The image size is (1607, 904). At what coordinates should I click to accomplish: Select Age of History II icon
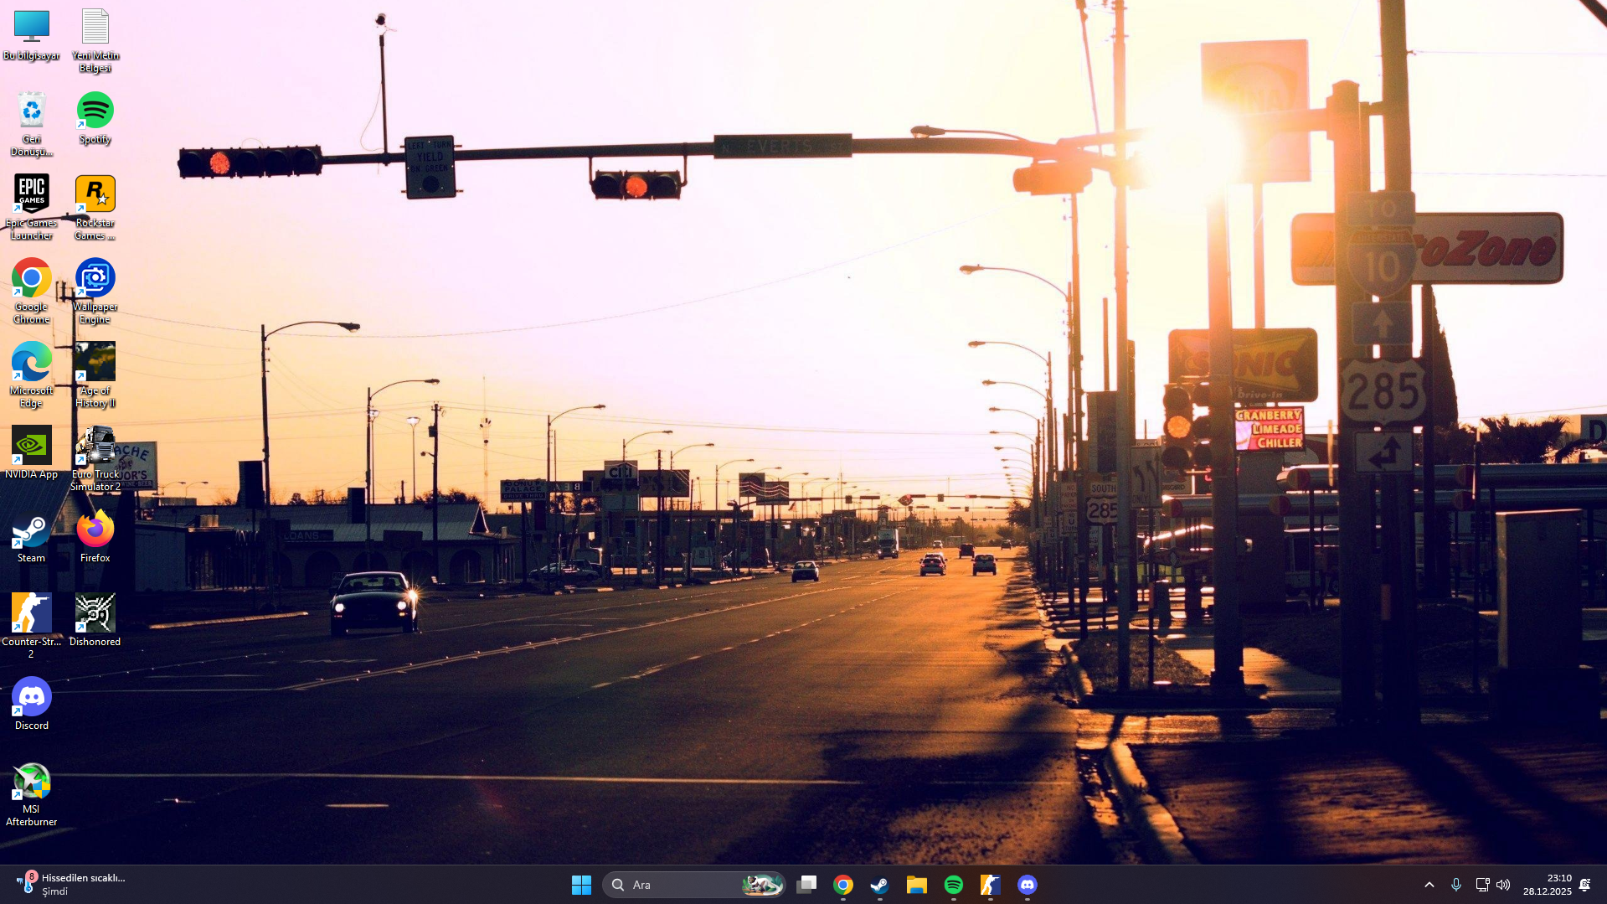[x=95, y=375]
